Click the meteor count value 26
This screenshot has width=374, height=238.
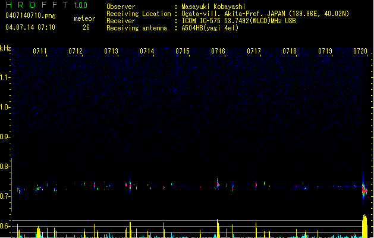(x=86, y=27)
